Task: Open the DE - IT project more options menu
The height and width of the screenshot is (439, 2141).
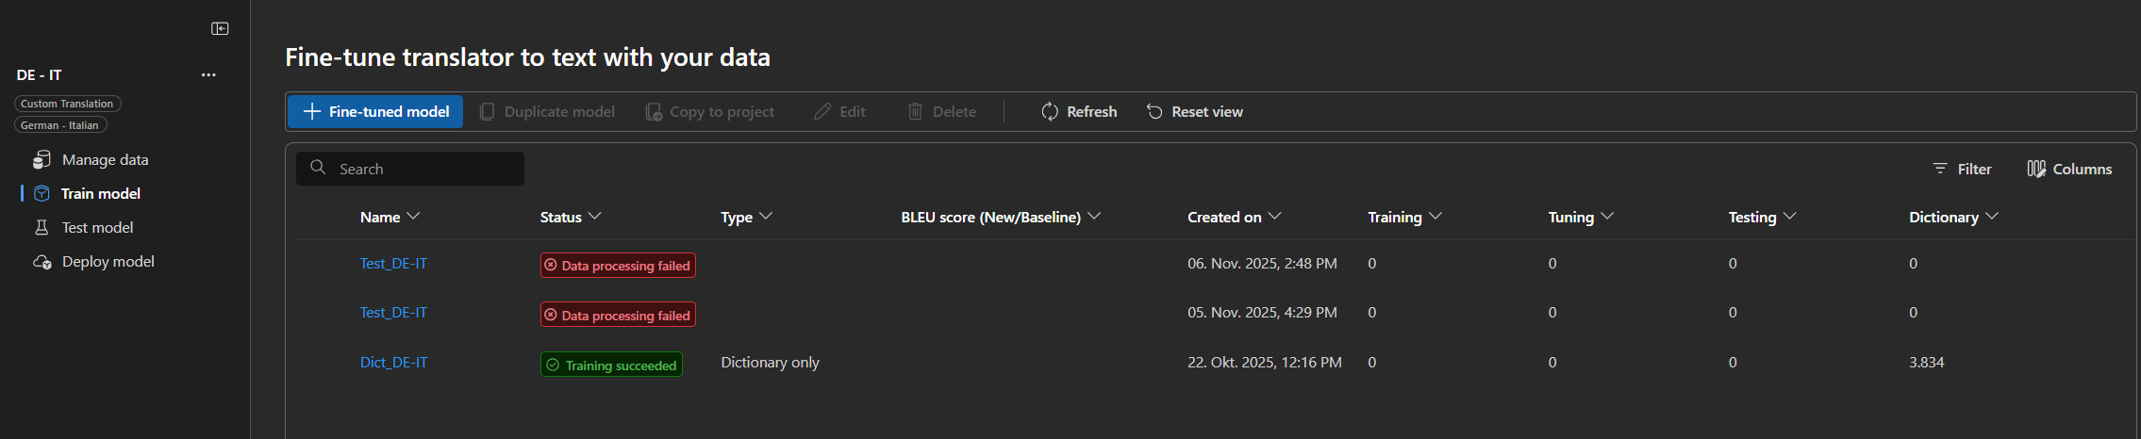Action: coord(208,74)
